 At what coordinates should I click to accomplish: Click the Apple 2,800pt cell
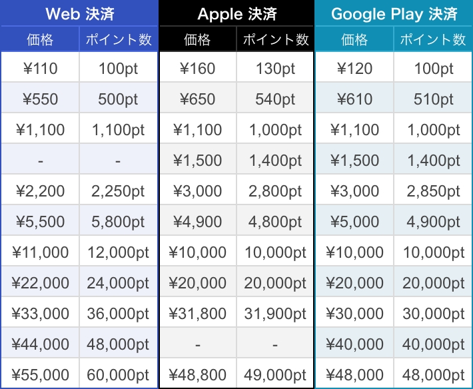pyautogui.click(x=275, y=190)
